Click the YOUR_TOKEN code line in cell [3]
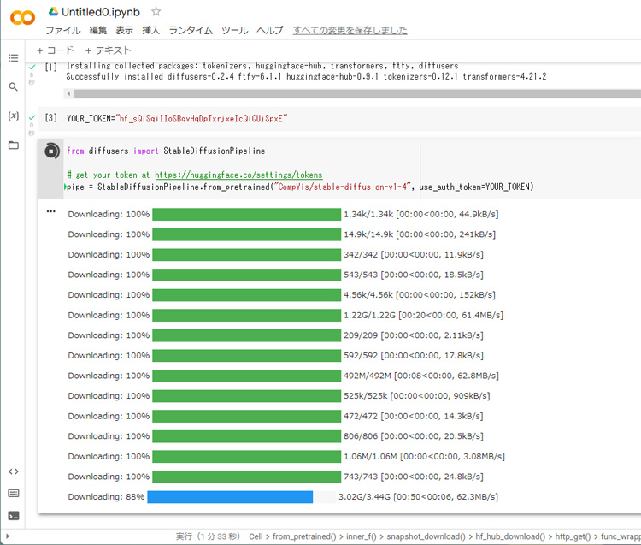Image resolution: width=641 pixels, height=545 pixels. pyautogui.click(x=177, y=119)
